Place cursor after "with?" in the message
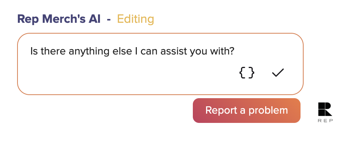353x143 pixels. pyautogui.click(x=235, y=51)
